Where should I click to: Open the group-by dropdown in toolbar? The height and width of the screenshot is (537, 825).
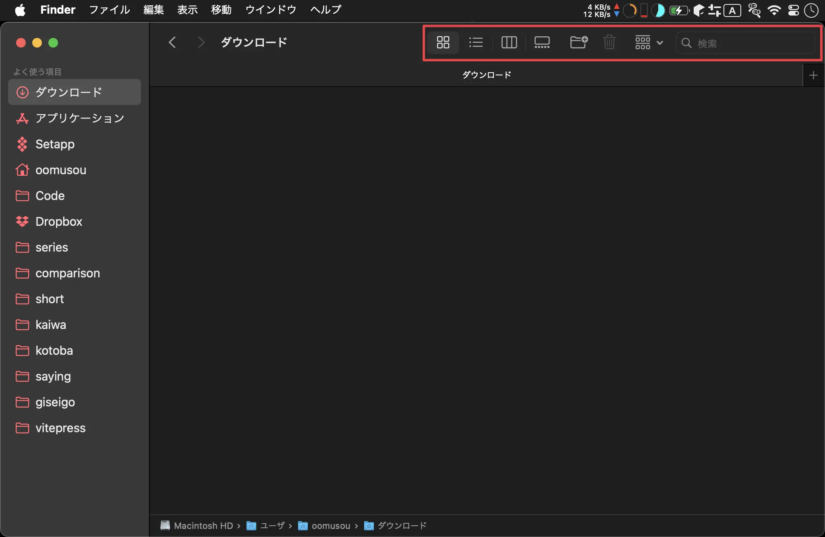click(x=649, y=42)
